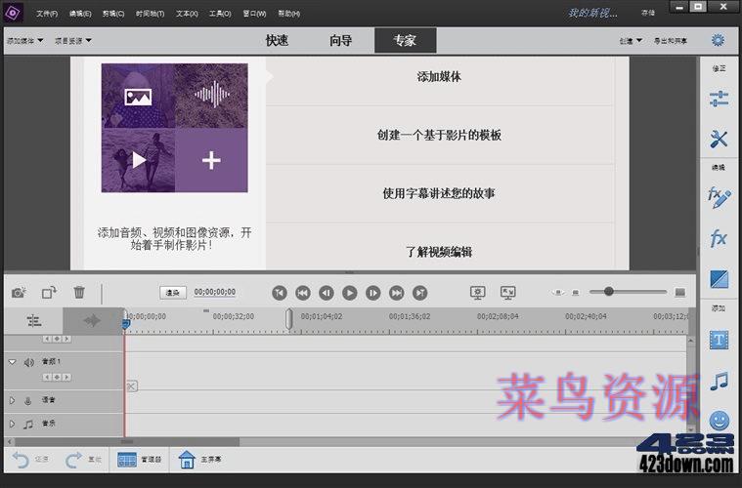The width and height of the screenshot is (742, 488).
Task: Select 创建一个基于影片的模板 option
Action: (439, 135)
